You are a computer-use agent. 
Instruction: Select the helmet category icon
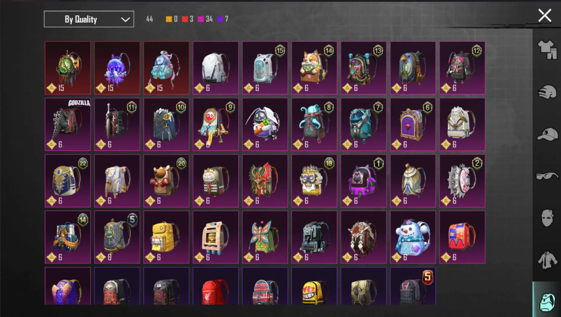(x=547, y=92)
